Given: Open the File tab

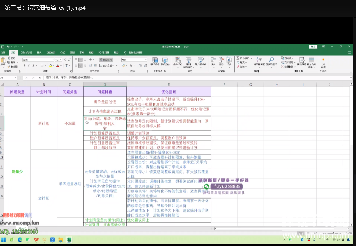Looking at the screenshot, I should (3, 53).
